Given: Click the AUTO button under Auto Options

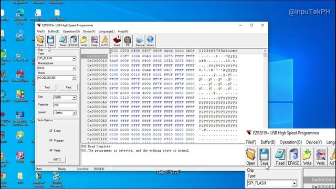Looking at the screenshot, I should coord(57,160).
